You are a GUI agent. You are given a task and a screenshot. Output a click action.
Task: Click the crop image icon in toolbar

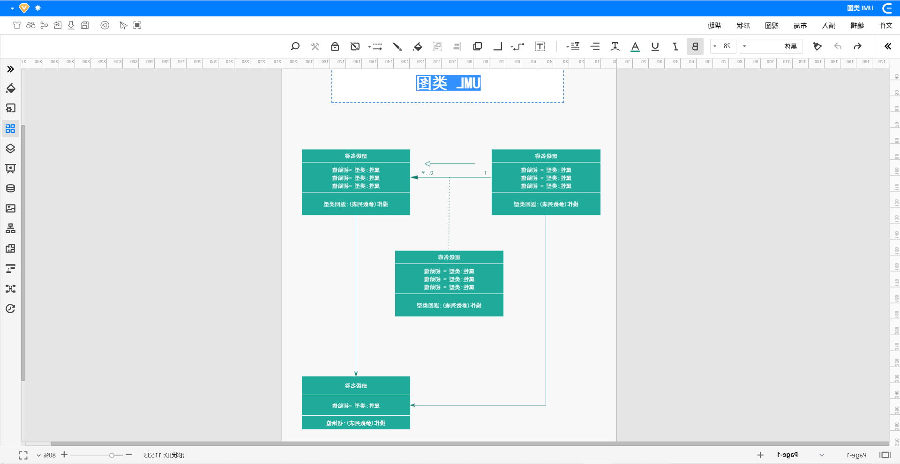point(355,46)
